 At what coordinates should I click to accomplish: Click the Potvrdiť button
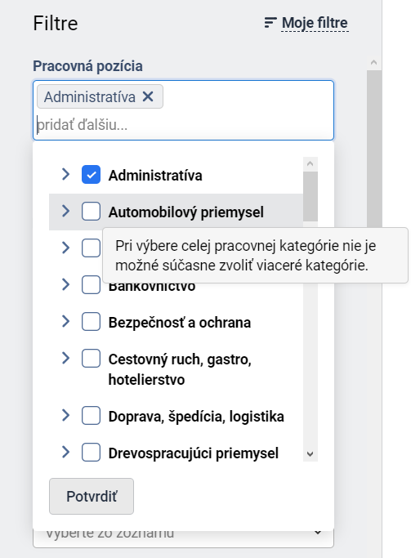(x=92, y=496)
